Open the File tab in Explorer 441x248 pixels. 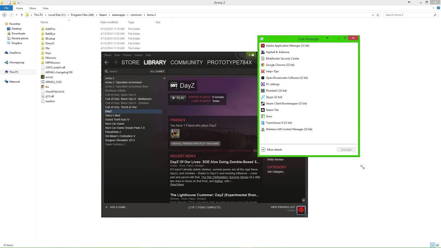(6, 8)
